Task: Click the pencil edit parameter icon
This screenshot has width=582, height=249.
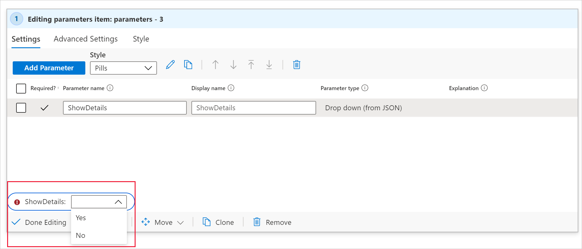Action: pyautogui.click(x=170, y=65)
